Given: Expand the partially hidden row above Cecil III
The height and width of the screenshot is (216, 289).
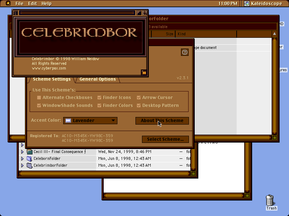Looking at the screenshot, I should tap(22, 145).
